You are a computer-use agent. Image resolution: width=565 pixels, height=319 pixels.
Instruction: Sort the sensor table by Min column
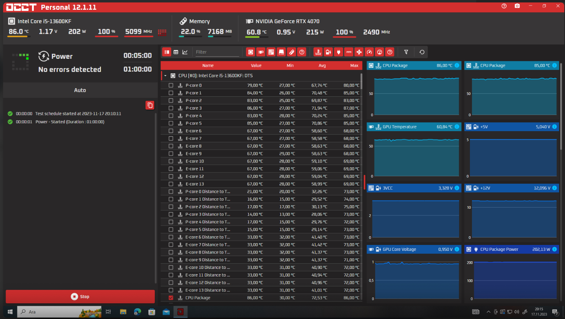tap(290, 65)
